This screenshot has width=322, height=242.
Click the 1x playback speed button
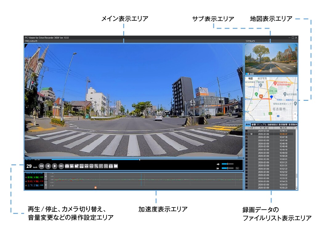237,168
